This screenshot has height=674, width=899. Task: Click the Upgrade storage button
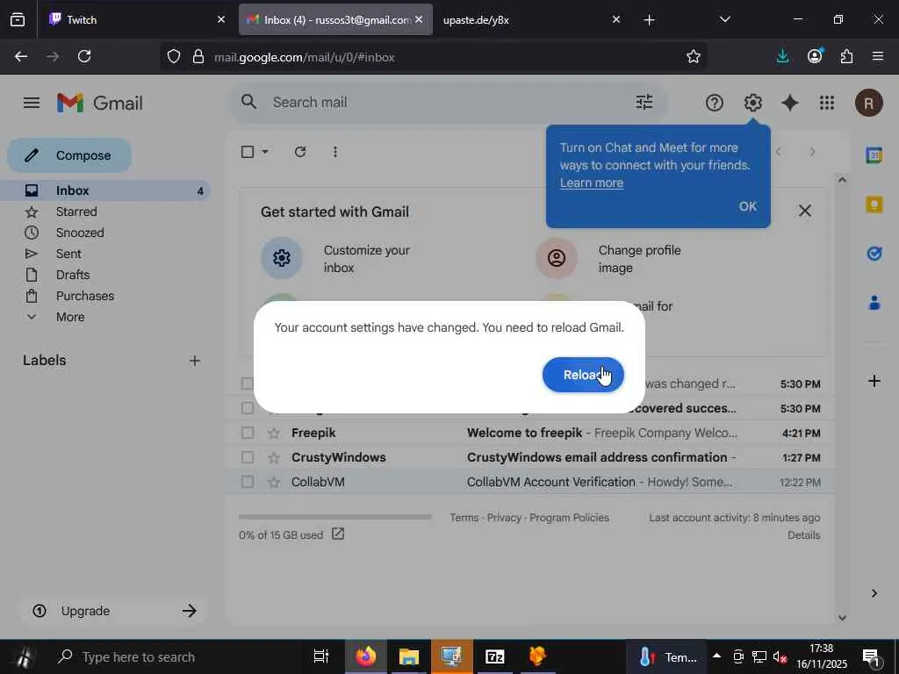coord(112,611)
